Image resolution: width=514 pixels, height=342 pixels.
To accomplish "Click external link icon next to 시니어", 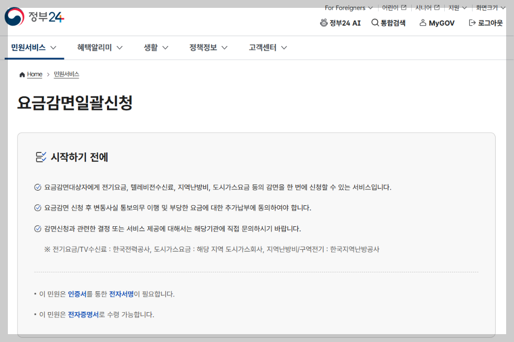I will [x=437, y=7].
